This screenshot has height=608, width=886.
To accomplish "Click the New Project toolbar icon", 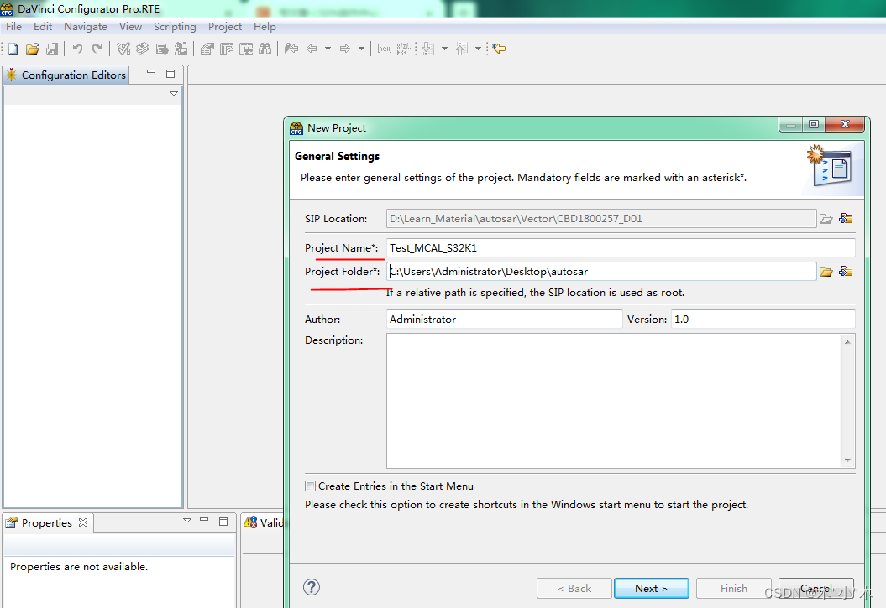I will [13, 49].
